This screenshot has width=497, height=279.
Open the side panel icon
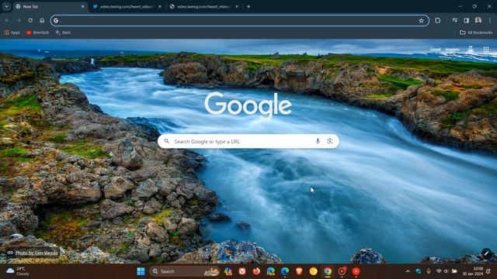point(466,21)
